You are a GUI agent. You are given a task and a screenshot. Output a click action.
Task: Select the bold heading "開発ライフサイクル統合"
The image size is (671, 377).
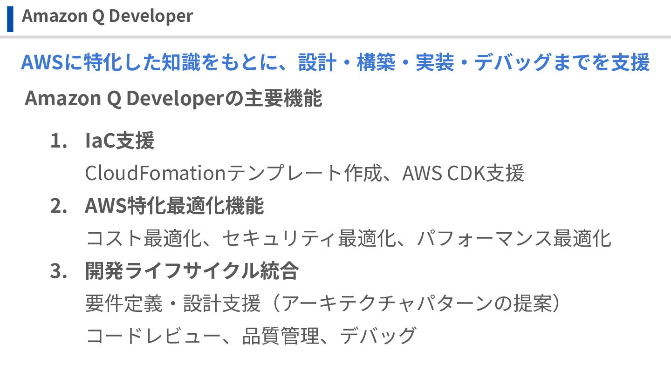tap(192, 271)
